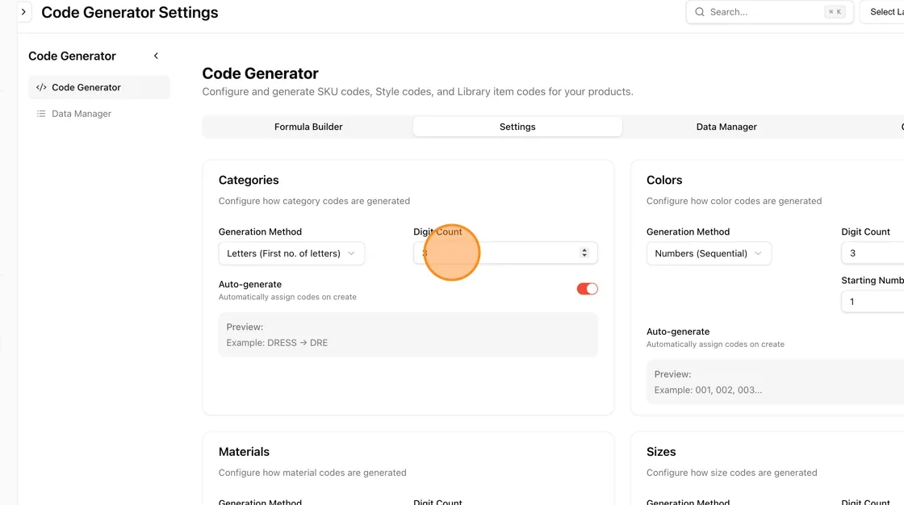Click the "Example: DRESS → DRE" preview text

pyautogui.click(x=277, y=343)
